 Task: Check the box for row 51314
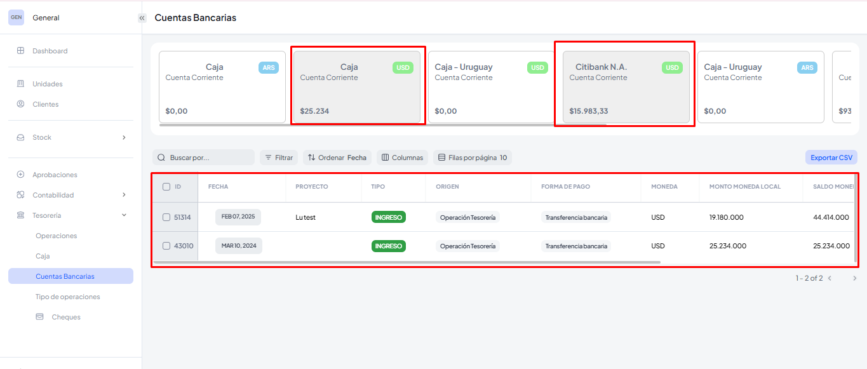coord(166,217)
